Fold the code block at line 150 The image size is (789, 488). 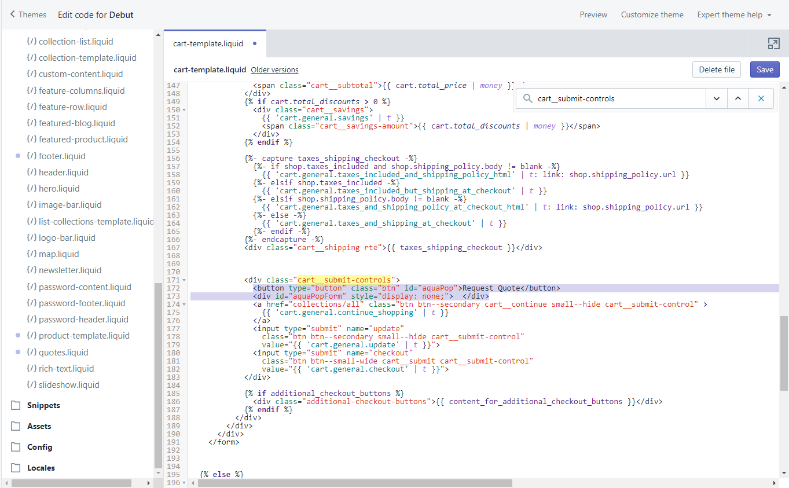point(184,110)
